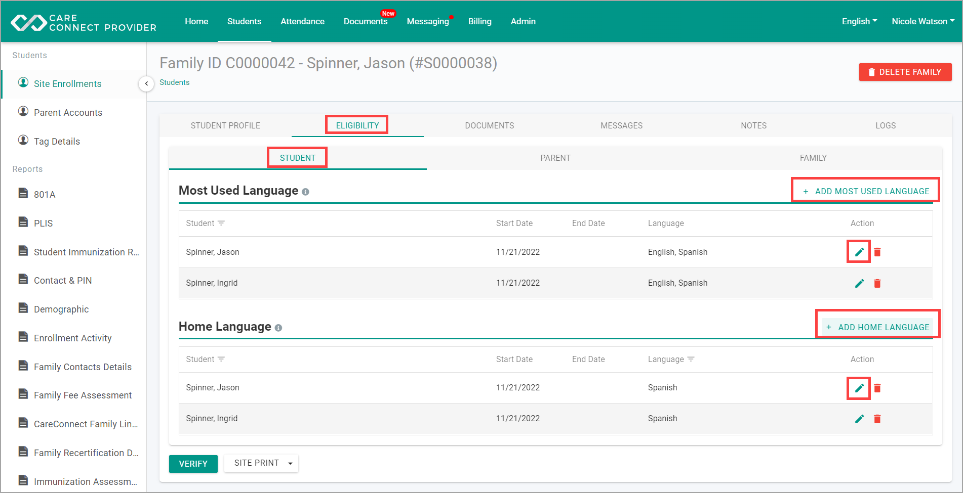This screenshot has height=493, width=963.
Task: Filter the Home Language table by Language
Action: (x=691, y=359)
